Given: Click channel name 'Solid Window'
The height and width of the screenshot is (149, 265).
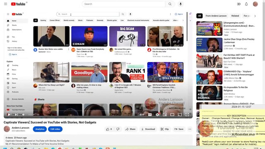Looking at the screenshot, I should [x=229, y=94].
